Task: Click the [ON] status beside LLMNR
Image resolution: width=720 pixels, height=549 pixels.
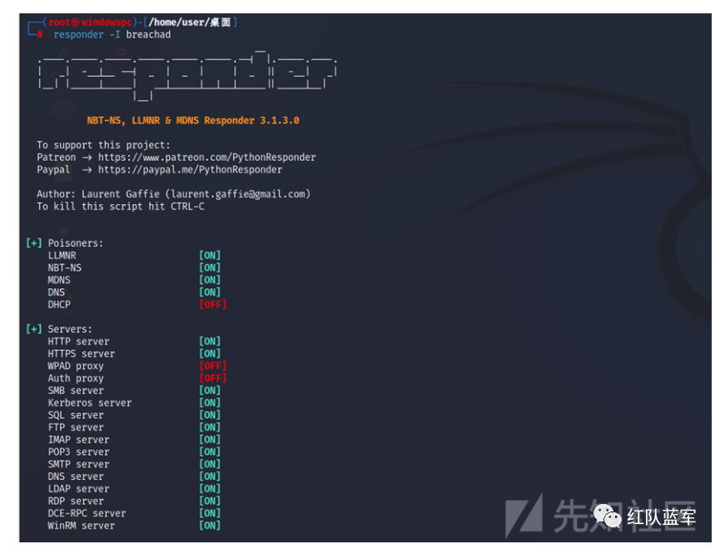Action: [x=210, y=256]
